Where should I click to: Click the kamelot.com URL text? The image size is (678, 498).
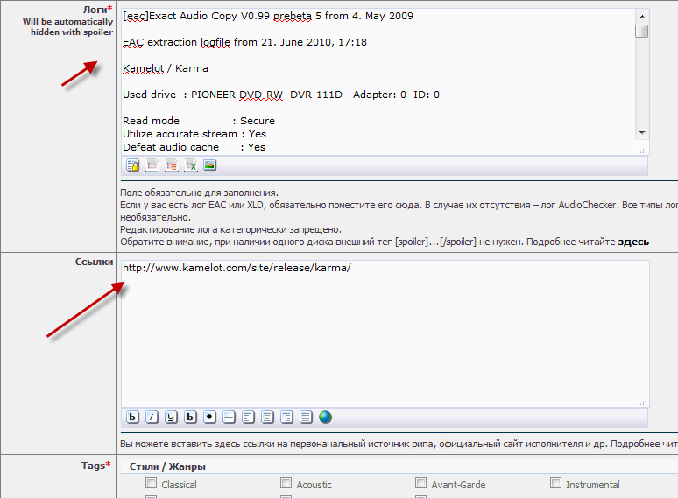click(237, 268)
